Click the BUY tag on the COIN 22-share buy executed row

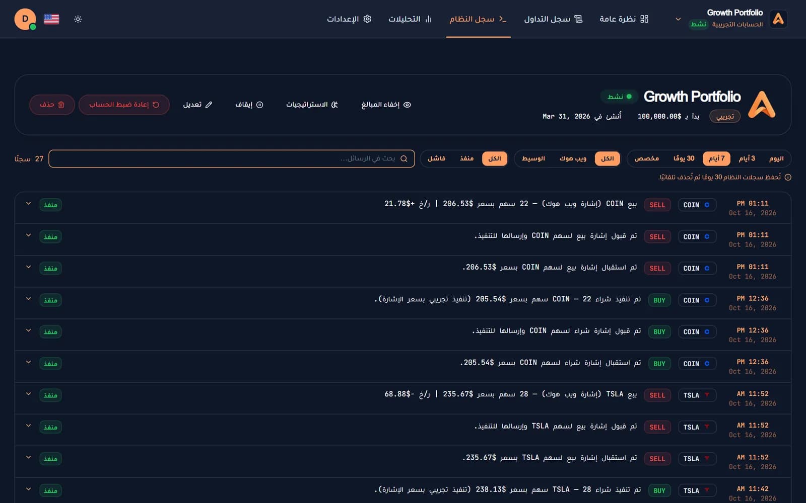click(x=659, y=300)
